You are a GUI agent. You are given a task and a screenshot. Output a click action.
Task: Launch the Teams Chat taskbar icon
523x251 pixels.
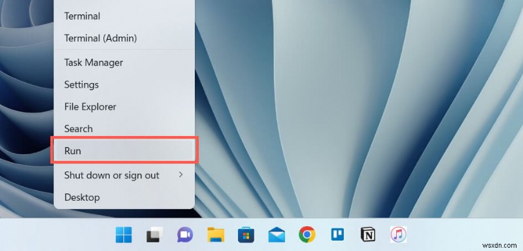185,235
